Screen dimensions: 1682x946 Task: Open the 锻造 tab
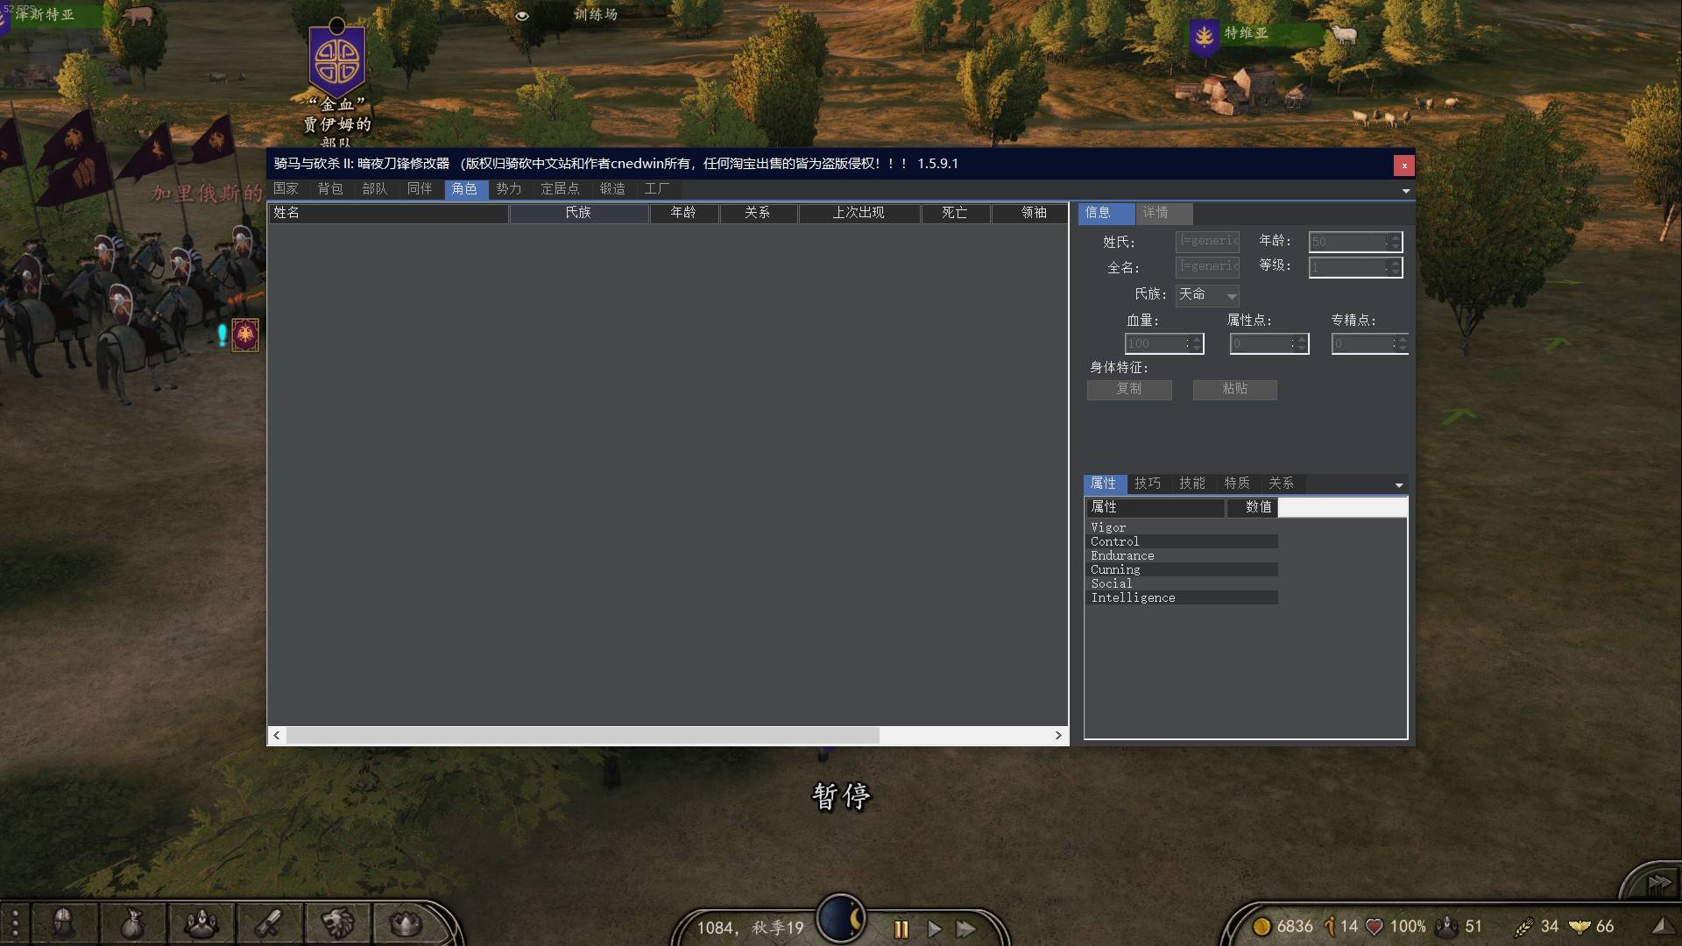[x=612, y=189]
